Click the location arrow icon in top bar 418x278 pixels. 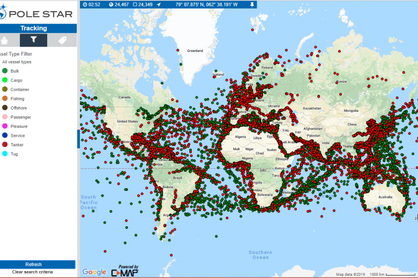[159, 4]
